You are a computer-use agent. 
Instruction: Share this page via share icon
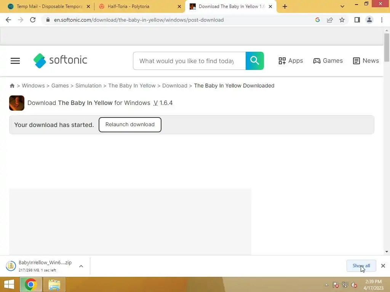(330, 20)
